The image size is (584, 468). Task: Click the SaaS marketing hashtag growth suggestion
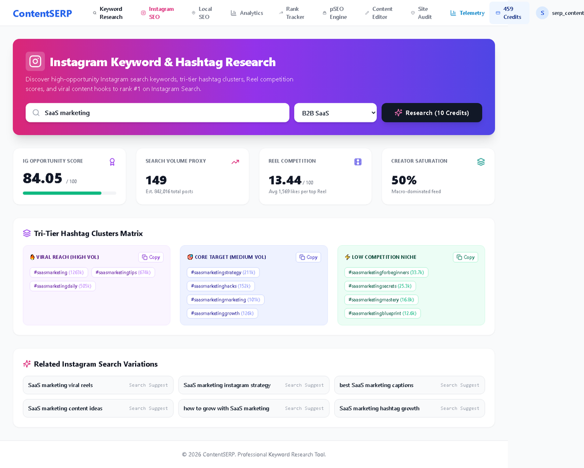click(x=409, y=408)
